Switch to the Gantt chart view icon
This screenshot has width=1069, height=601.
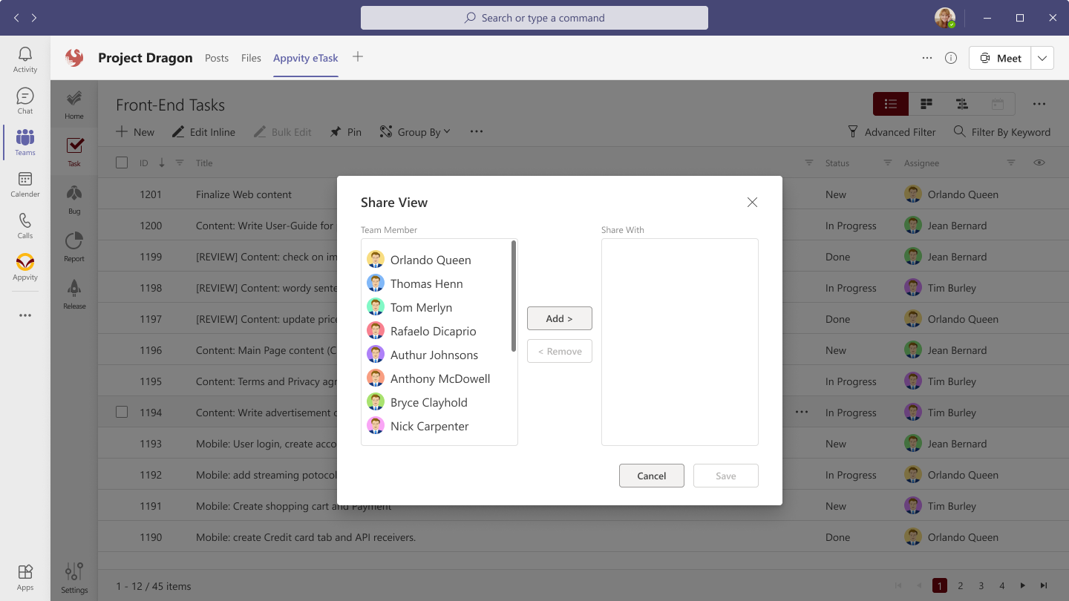tap(961, 104)
